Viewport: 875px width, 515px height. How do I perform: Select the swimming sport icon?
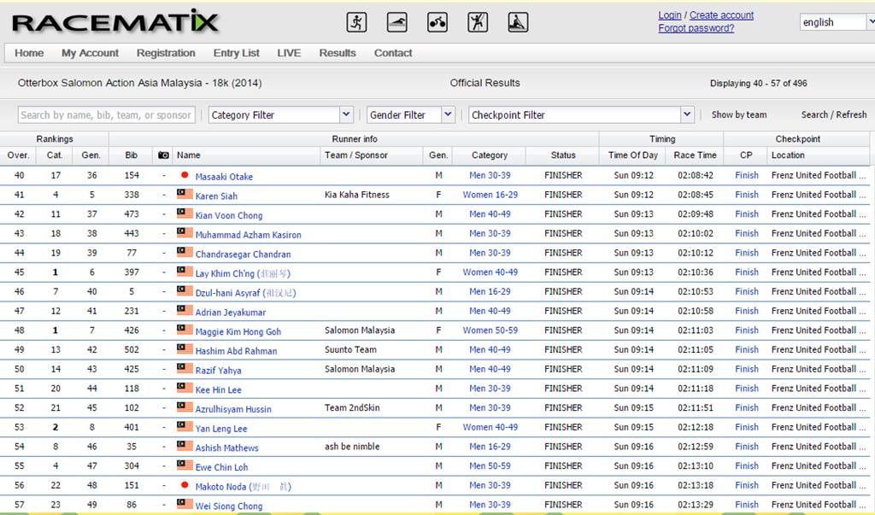396,22
